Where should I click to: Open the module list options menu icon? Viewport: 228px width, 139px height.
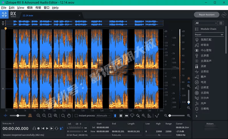coord(221,23)
